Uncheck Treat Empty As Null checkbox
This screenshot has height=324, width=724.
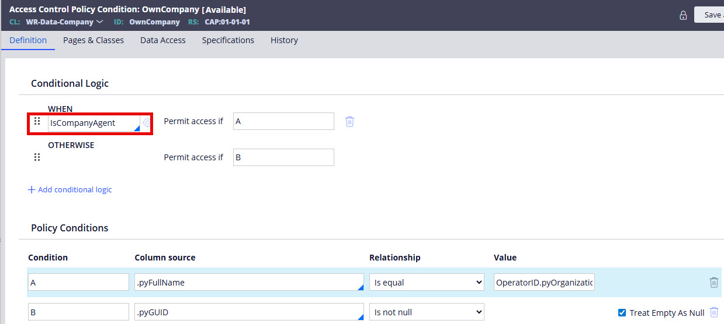point(622,313)
